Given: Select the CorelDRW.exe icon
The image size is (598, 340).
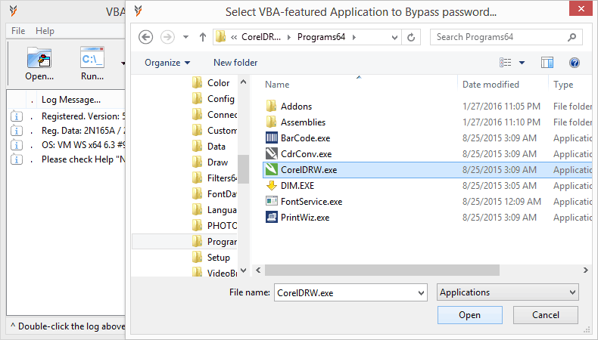Looking at the screenshot, I should pos(272,169).
